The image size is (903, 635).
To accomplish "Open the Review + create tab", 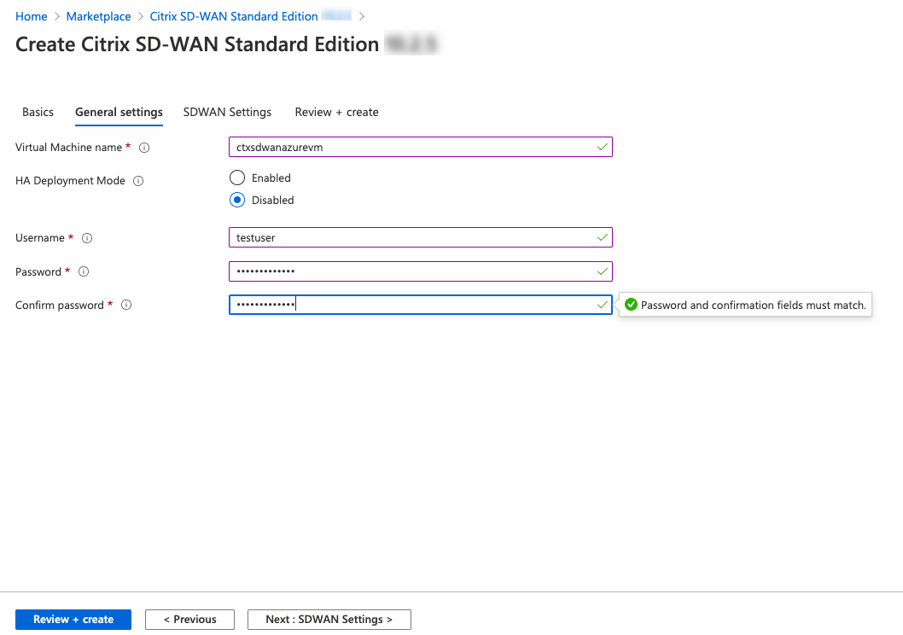I will click(337, 113).
